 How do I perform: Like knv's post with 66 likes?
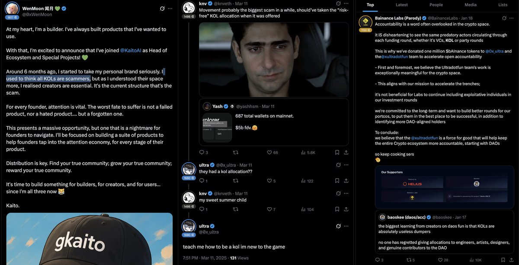pyautogui.click(x=273, y=152)
